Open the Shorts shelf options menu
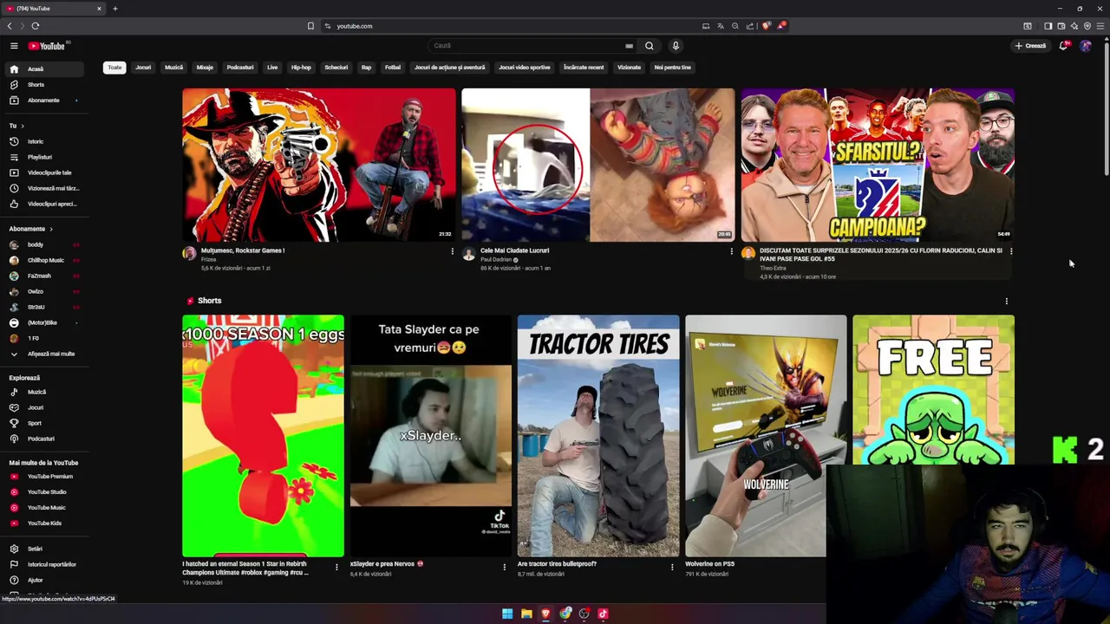 1006,302
